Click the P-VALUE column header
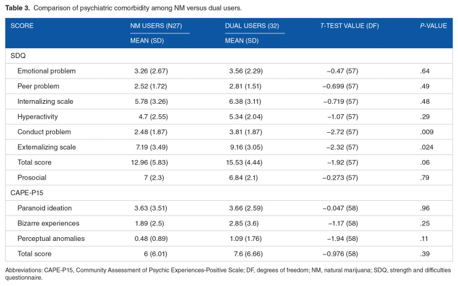The height and width of the screenshot is (286, 458). pos(431,27)
